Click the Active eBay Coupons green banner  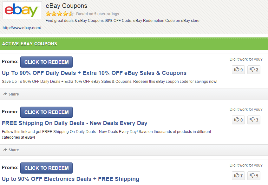(134, 44)
